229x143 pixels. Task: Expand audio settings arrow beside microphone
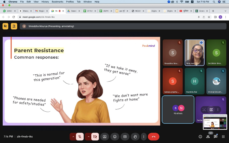(x=73, y=136)
